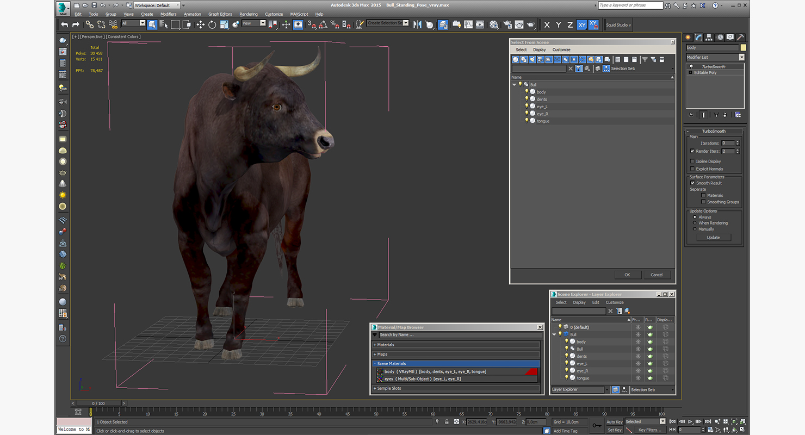805x435 pixels.
Task: Click the Pin Stack icon under the modifier stack
Action: (x=690, y=115)
